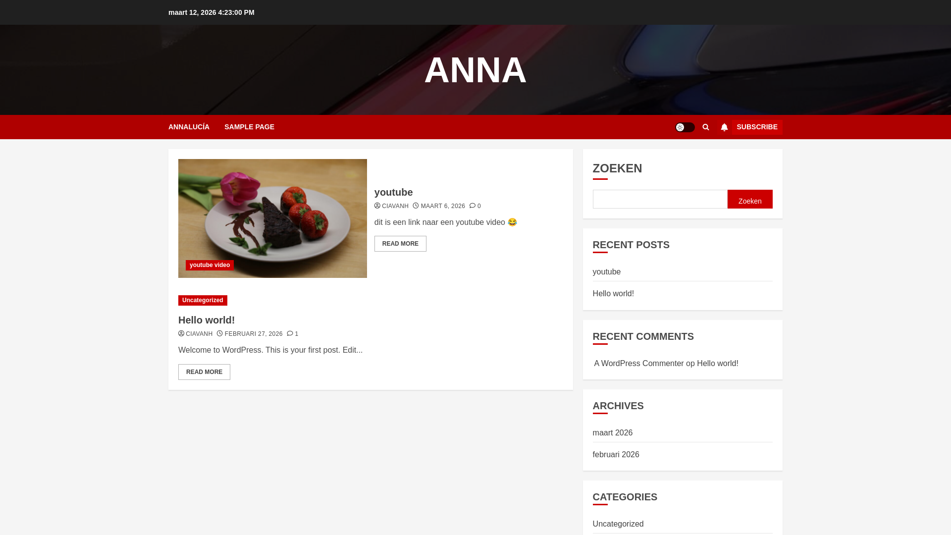Open Hello world! in Recent Posts
Screen dimensions: 951x535
613,294
